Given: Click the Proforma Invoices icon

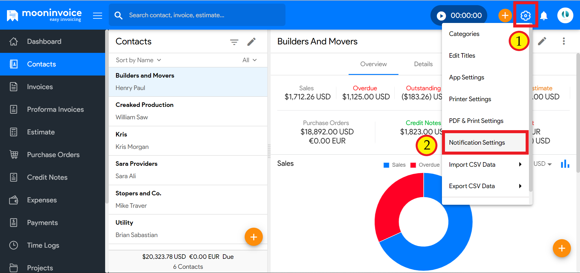Looking at the screenshot, I should [x=14, y=109].
